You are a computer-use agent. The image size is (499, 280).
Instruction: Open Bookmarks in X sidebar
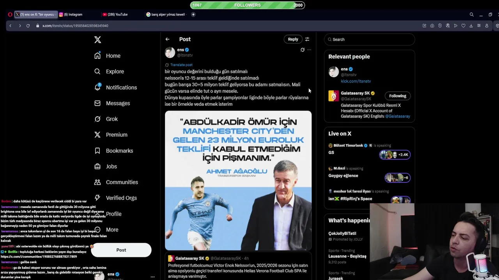114,150
